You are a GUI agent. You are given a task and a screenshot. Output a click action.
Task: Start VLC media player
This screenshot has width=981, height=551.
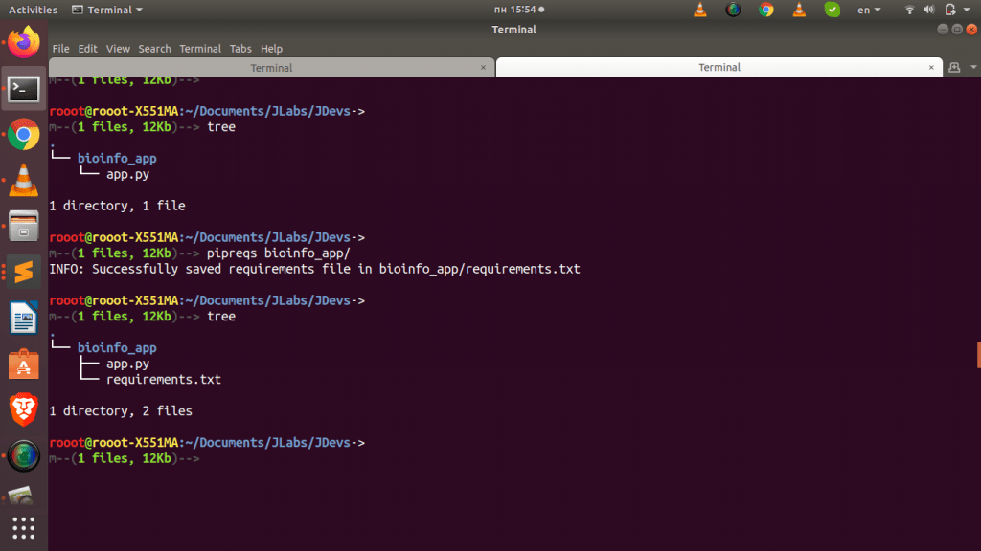tap(21, 179)
